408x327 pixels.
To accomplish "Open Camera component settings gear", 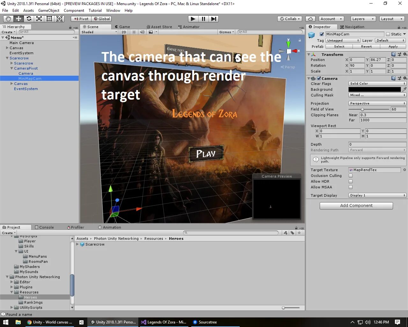I will click(x=405, y=78).
